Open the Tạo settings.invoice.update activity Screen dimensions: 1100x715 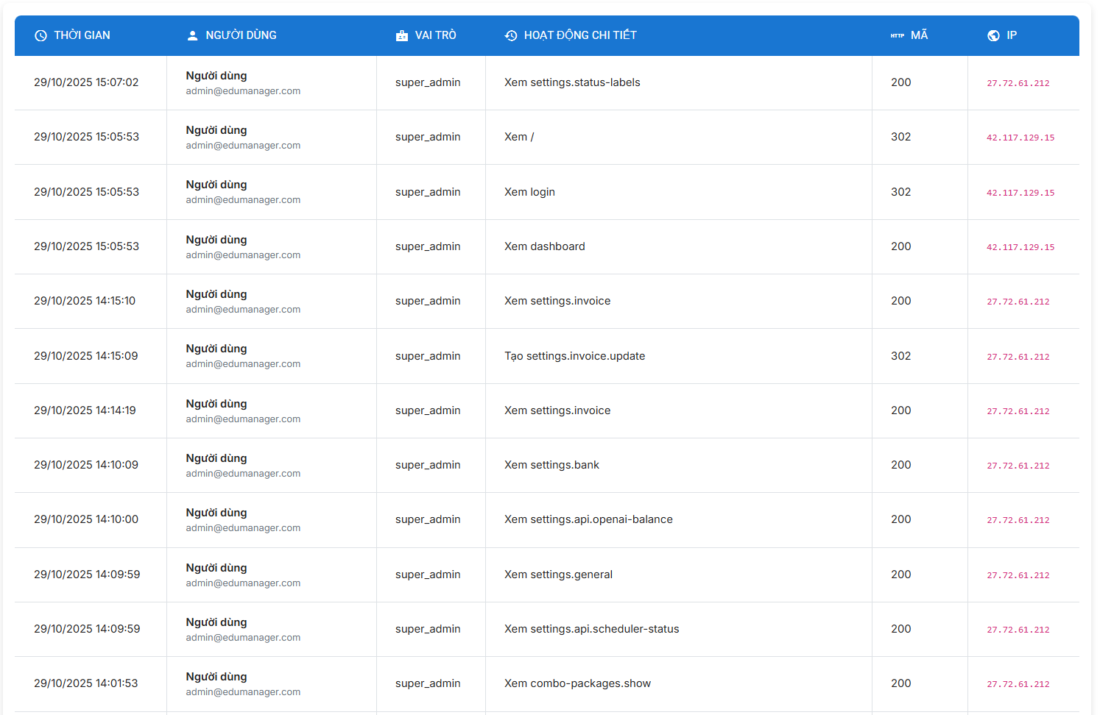574,356
